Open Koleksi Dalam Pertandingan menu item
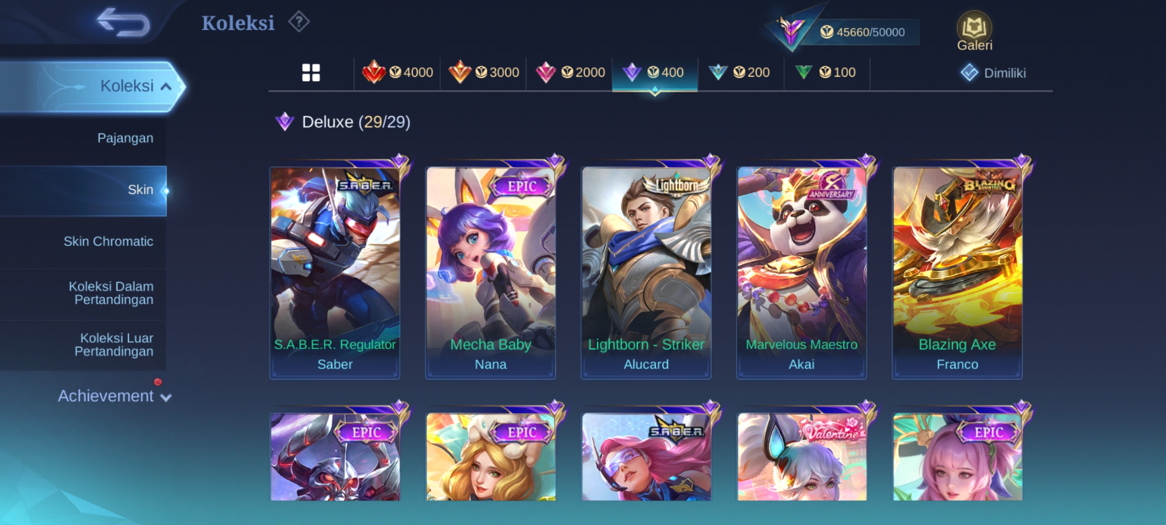Screen dimensions: 1166x525 [x=83, y=293]
